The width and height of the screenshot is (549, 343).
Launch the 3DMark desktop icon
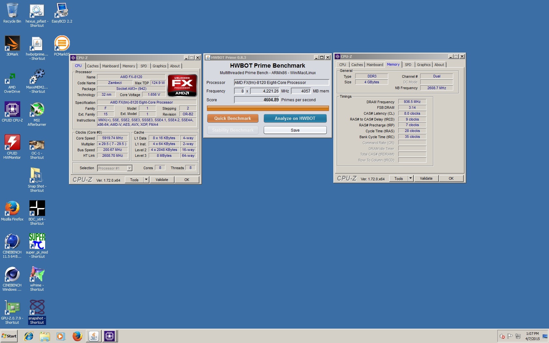point(12,46)
